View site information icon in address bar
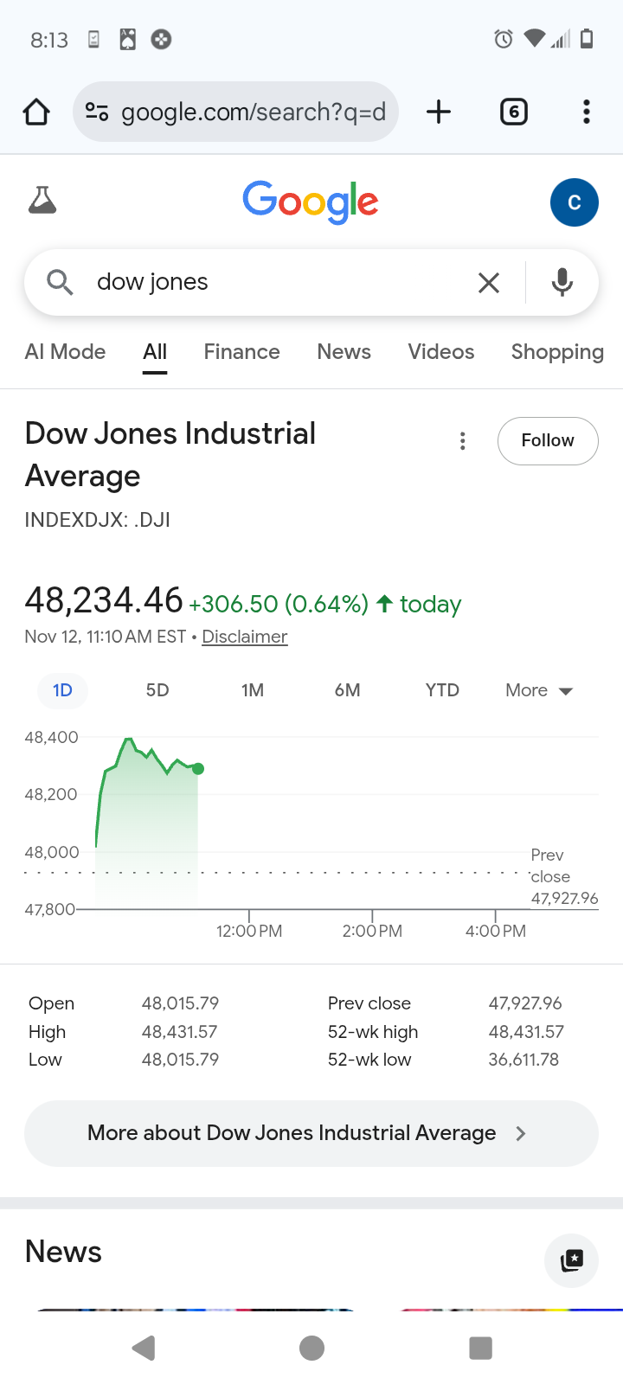The height and width of the screenshot is (1384, 623). click(97, 112)
